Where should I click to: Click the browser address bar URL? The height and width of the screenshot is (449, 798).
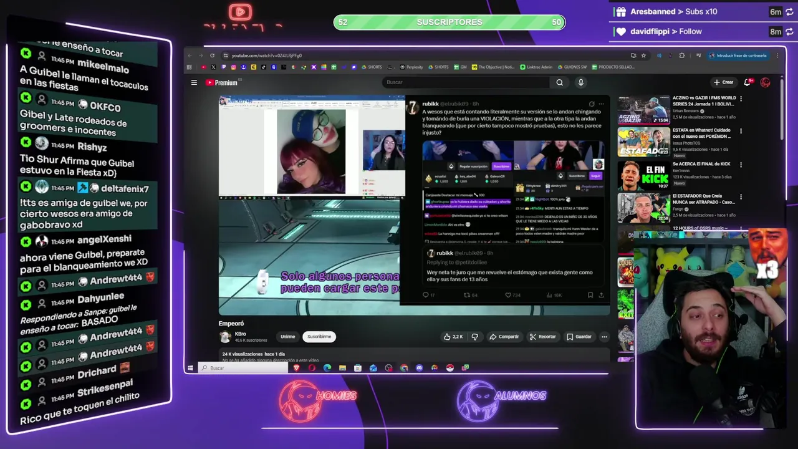tap(266, 56)
